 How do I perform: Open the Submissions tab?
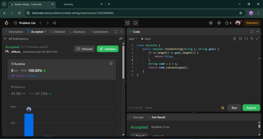(x=99, y=32)
